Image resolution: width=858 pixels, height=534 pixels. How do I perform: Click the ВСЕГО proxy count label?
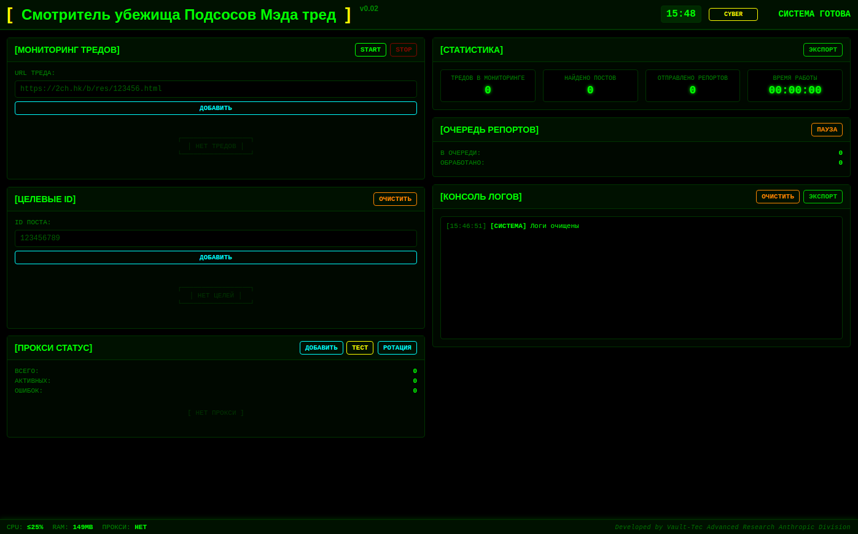tap(27, 371)
